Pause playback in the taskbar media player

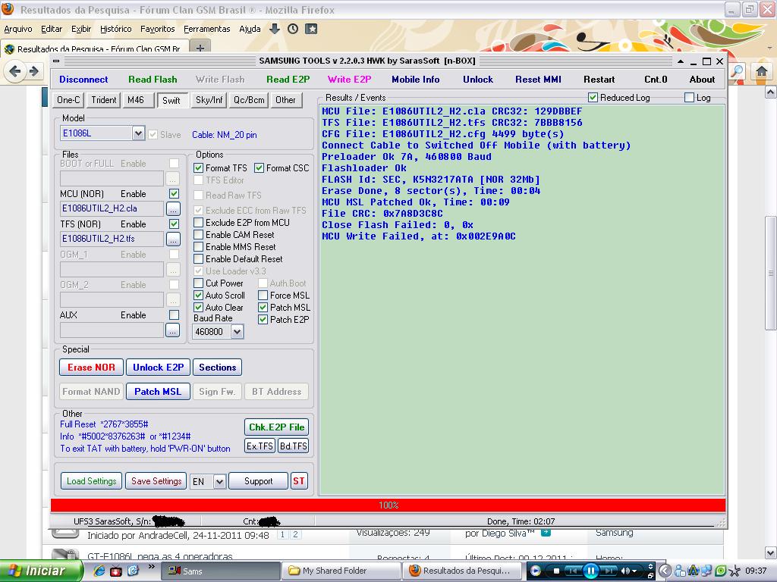590,571
